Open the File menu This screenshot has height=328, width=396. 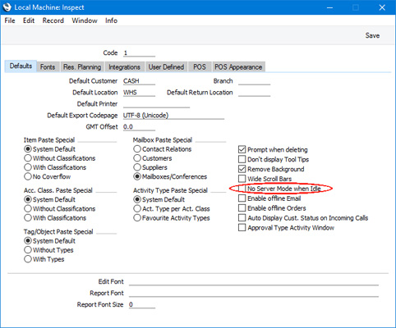click(10, 20)
